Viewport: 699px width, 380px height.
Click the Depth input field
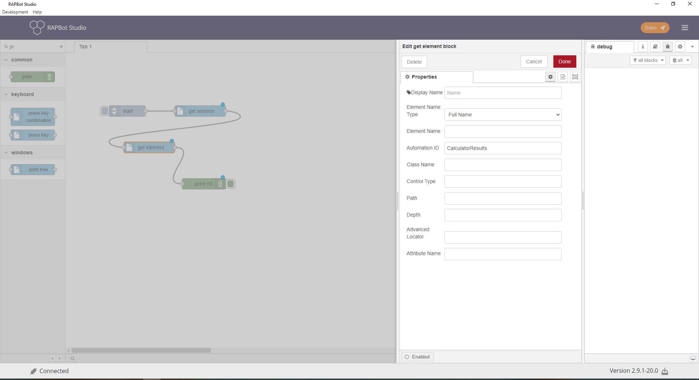503,215
